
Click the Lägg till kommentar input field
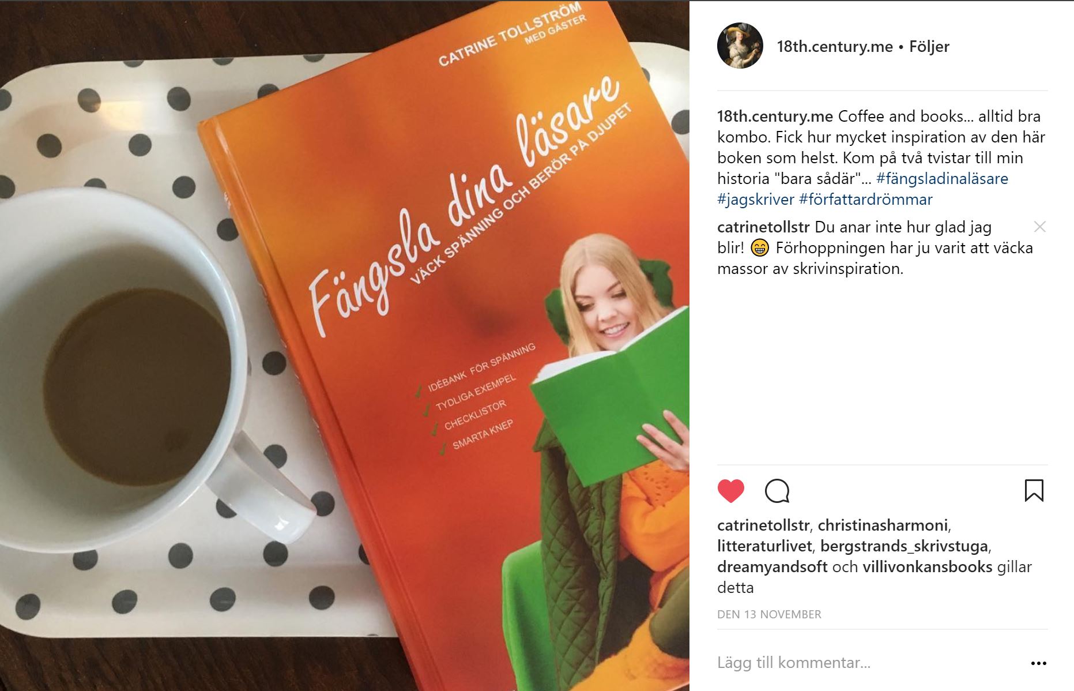tap(868, 663)
